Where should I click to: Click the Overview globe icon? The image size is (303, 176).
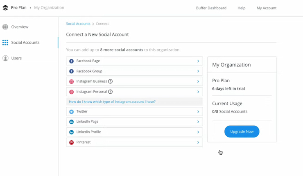pos(5,27)
